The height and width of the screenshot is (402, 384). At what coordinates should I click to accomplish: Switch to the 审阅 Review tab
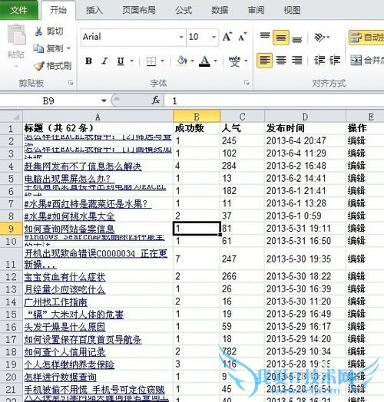click(256, 10)
